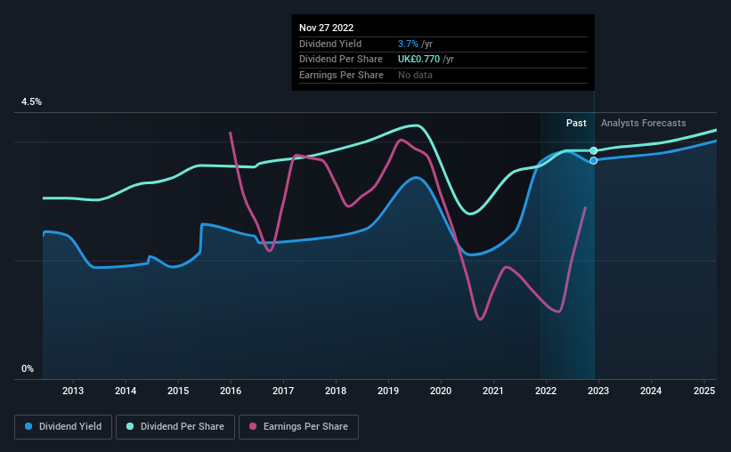Click the 2020 x-axis label

click(441, 391)
